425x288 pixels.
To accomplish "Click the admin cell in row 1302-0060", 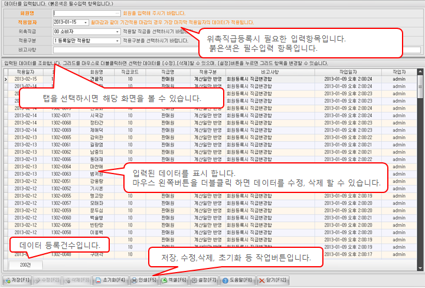I will tap(399, 218).
